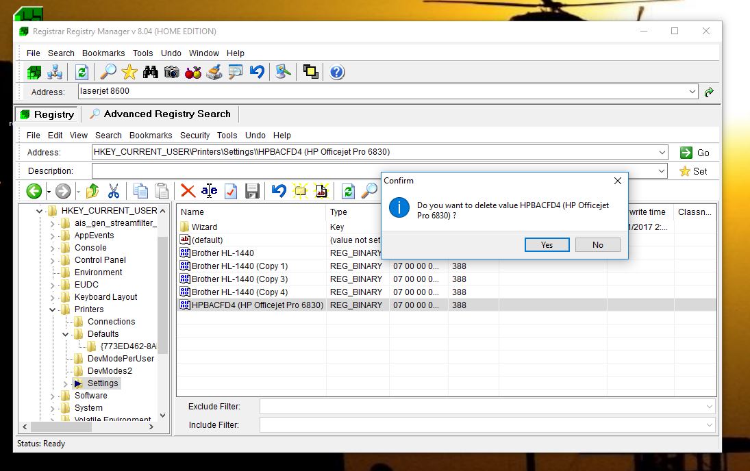This screenshot has height=471, width=750.
Task: Click the red X delete icon in toolbar
Action: [188, 191]
